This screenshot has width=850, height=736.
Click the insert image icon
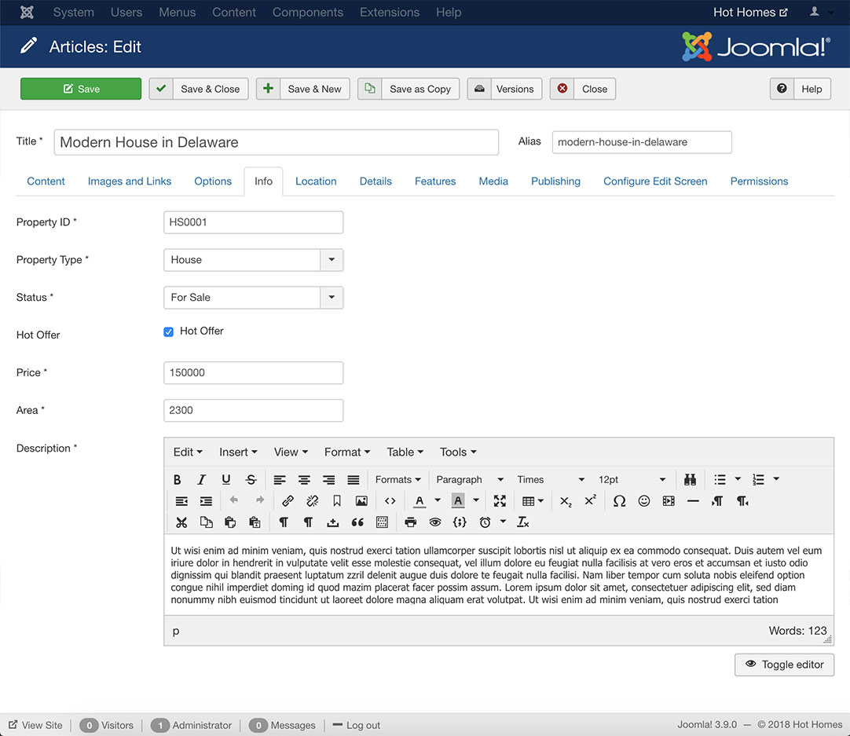[361, 501]
